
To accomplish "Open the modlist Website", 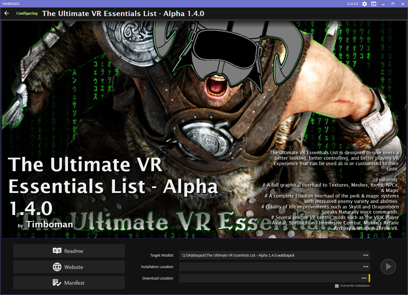I will tap(69, 267).
